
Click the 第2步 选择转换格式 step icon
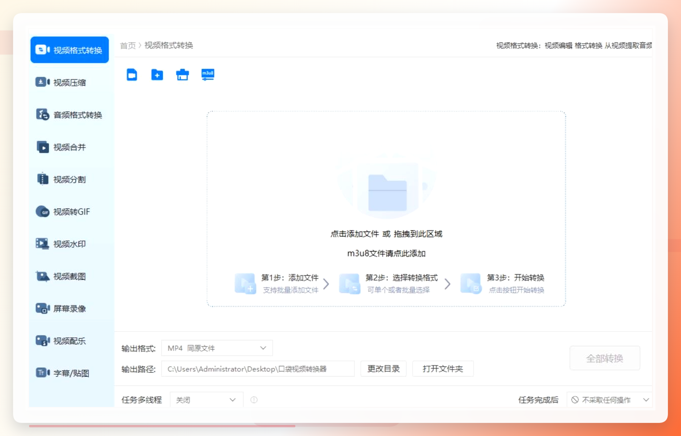tap(350, 283)
